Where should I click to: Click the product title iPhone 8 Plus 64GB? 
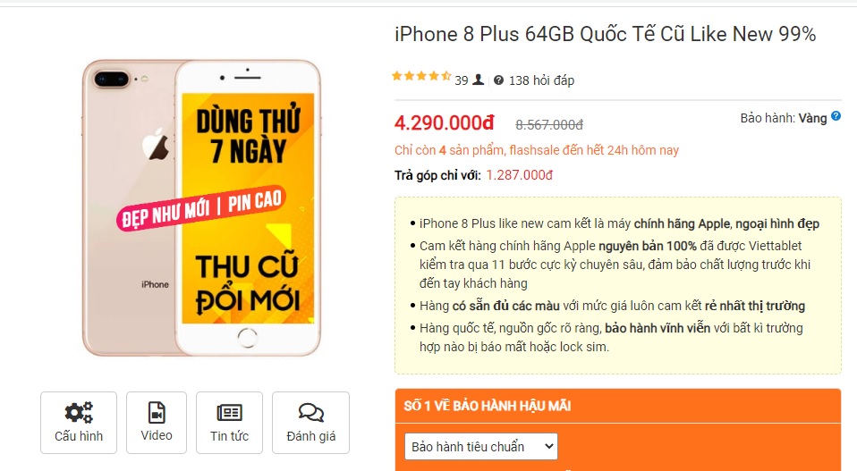[x=605, y=34]
